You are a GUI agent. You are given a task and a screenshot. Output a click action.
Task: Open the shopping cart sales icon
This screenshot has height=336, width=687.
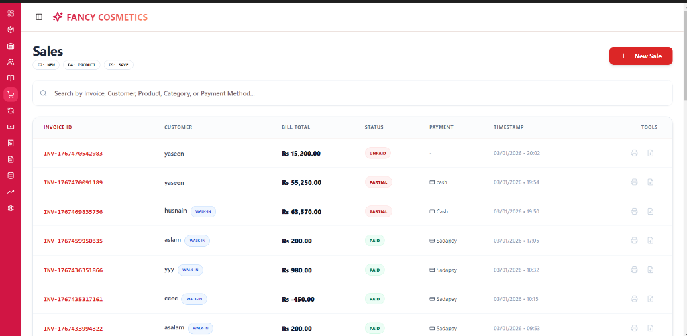pyautogui.click(x=11, y=95)
